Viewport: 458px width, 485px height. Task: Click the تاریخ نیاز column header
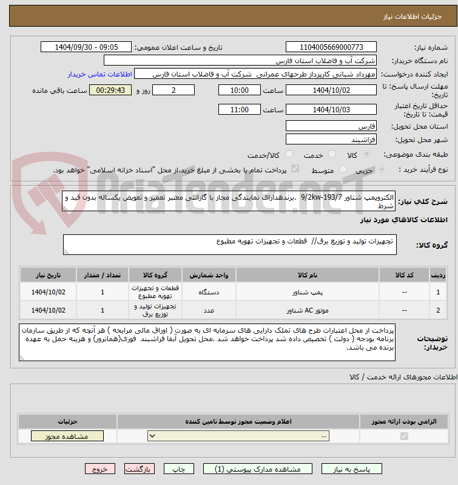tap(48, 275)
